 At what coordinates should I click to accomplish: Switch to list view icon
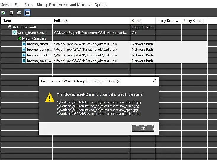[11, 13]
